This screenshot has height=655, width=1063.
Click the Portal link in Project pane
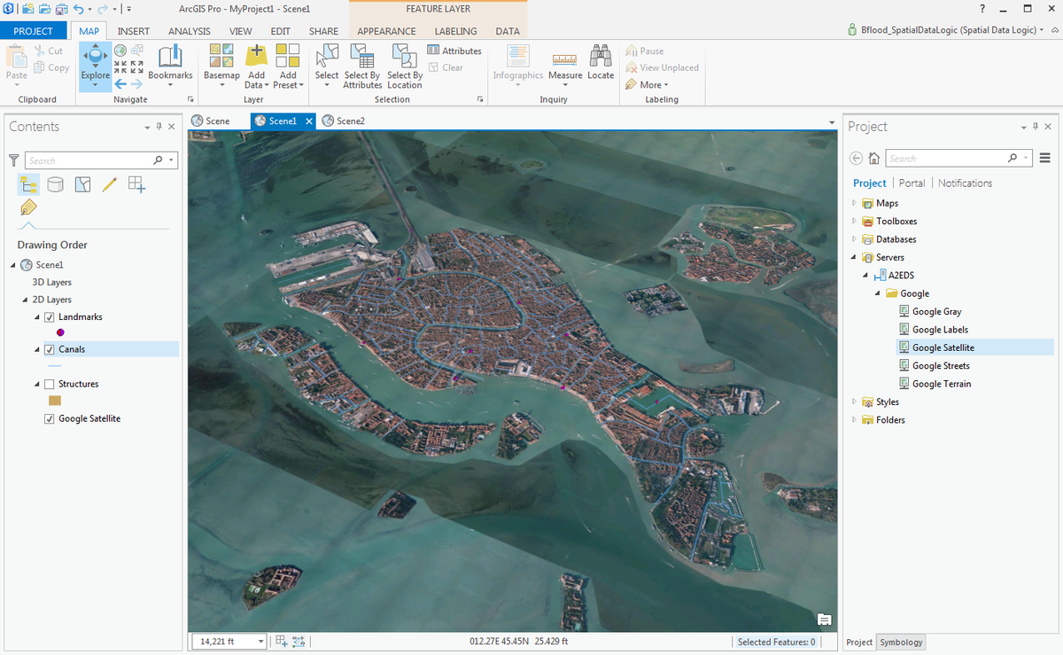[912, 183]
